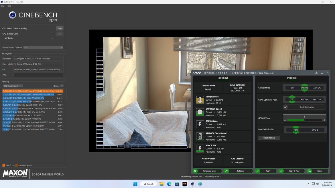Screen dimensions: 335x188
Task: Stop the CPU Multi Core test
Action: [59, 28]
